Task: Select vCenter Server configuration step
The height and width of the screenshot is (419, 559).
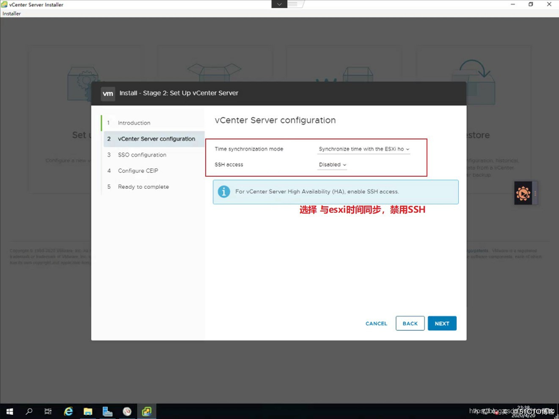Action: (154, 139)
